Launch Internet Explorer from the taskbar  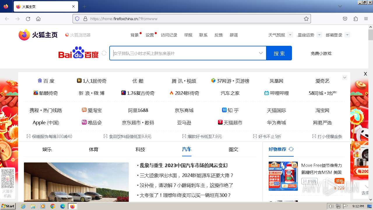[x=23, y=206]
